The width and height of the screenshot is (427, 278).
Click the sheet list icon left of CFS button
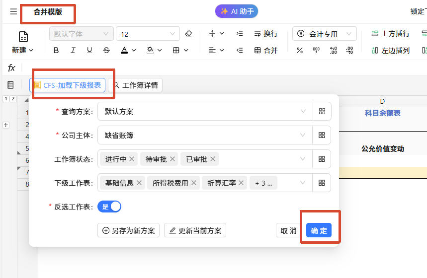point(10,85)
